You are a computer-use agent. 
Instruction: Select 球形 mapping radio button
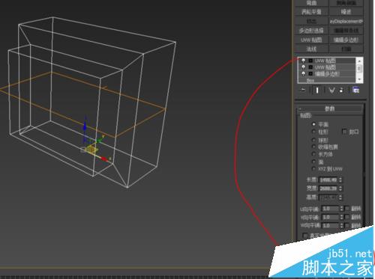[313, 140]
